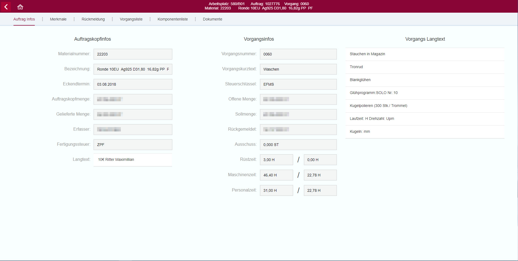Click the back arrow icon
The image size is (518, 261).
(6, 7)
